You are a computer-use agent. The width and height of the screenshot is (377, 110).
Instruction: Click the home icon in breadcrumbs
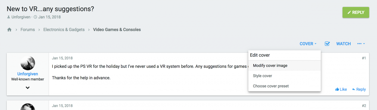click(x=9, y=30)
